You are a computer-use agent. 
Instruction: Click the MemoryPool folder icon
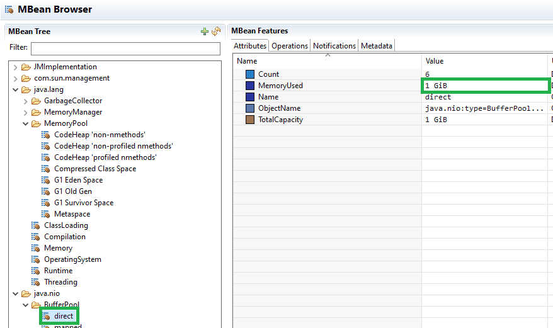click(x=36, y=124)
